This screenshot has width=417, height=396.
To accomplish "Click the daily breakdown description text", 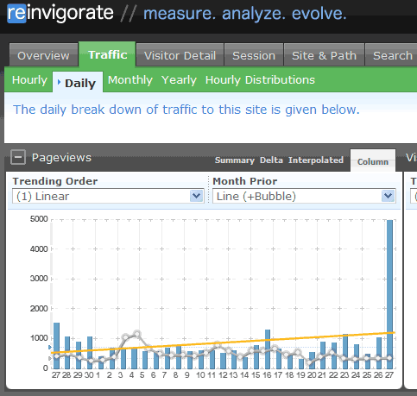I will point(186,110).
